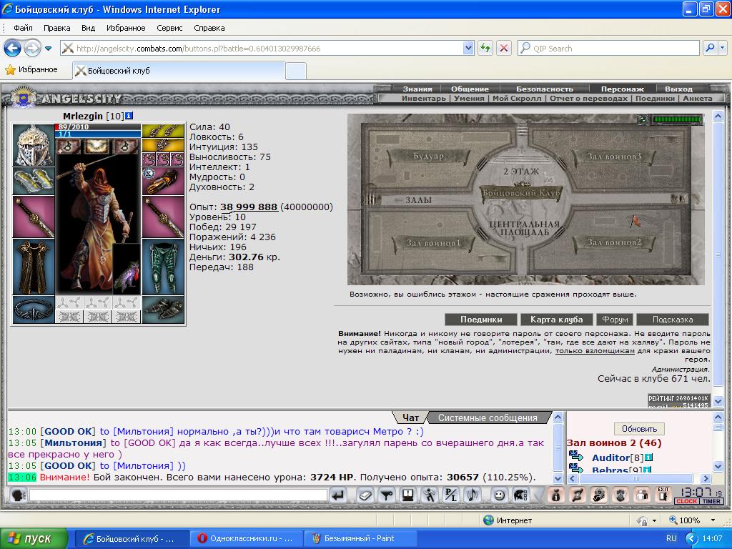This screenshot has height=549, width=732.
Task: Click the Карта клуба button
Action: (556, 320)
